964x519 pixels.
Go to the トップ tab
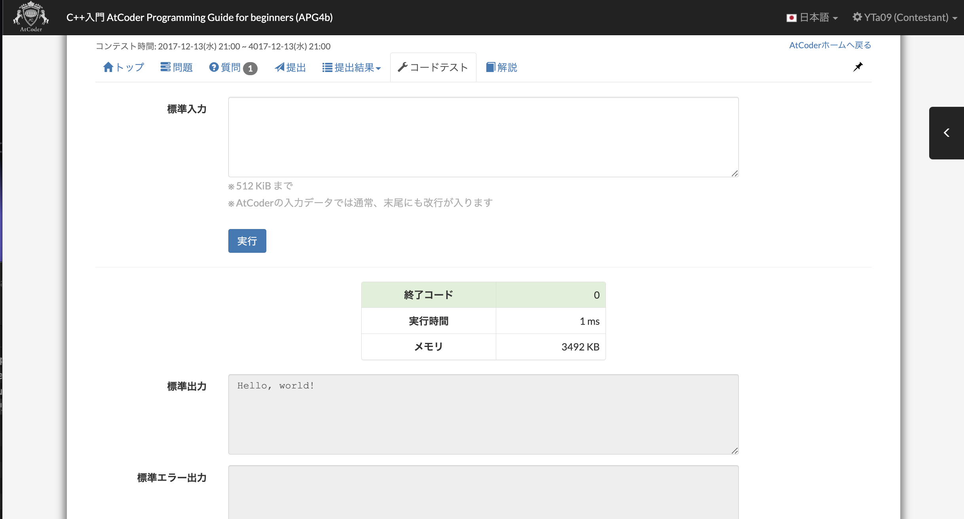pos(123,67)
